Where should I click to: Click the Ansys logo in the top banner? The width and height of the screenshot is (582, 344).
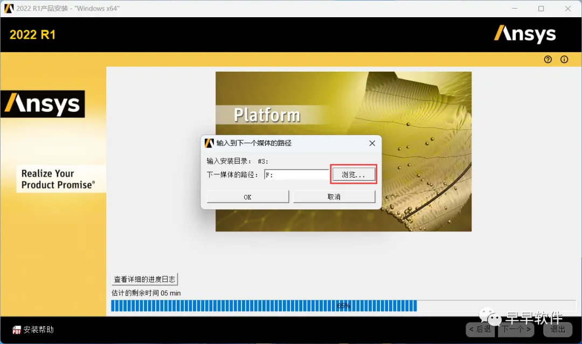pos(525,34)
